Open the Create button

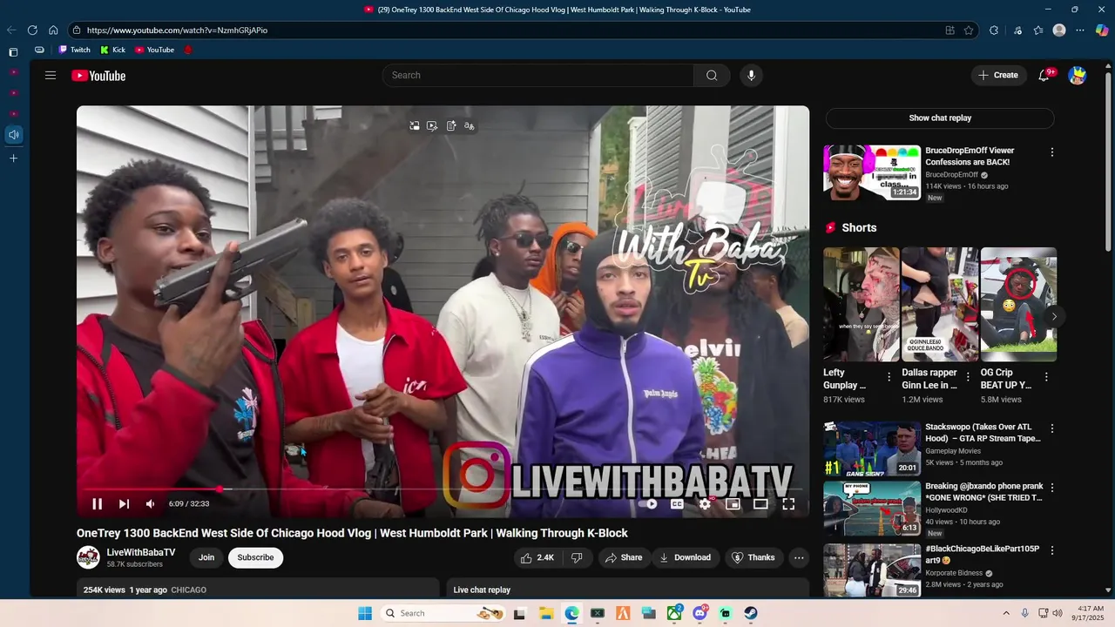(x=998, y=75)
